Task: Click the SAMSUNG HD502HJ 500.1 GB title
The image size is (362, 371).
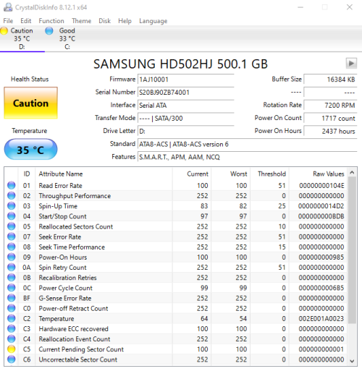Action: tap(180, 64)
